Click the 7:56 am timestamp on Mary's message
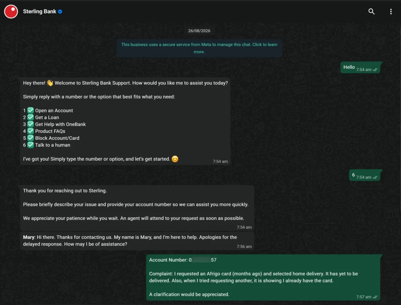Viewport: 401px width, 305px height. coord(244,246)
